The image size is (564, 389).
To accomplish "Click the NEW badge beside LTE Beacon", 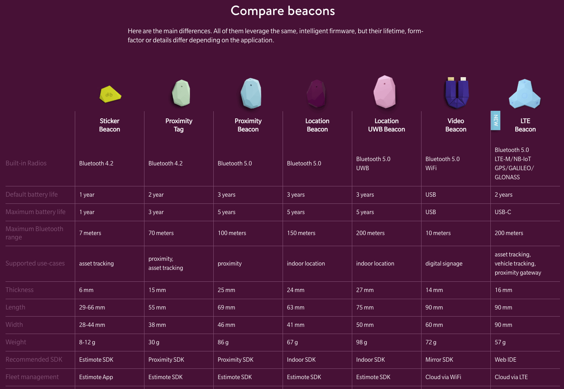I will (x=496, y=121).
